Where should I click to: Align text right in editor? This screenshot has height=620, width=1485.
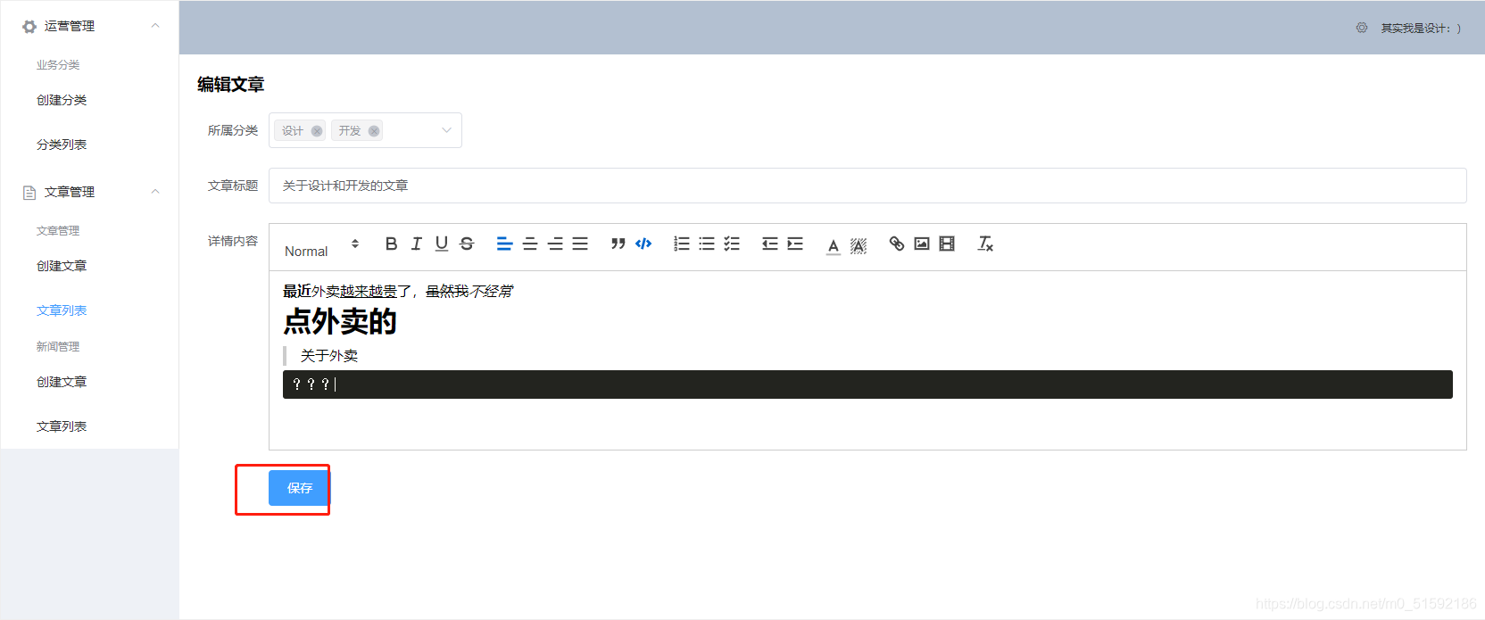click(555, 244)
